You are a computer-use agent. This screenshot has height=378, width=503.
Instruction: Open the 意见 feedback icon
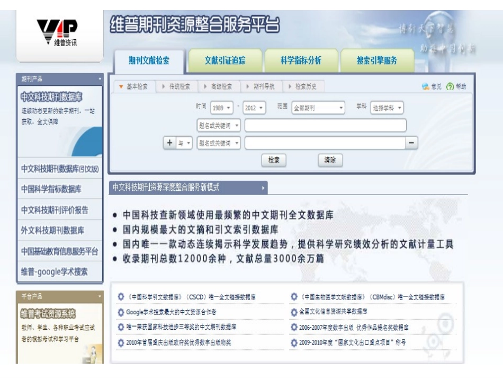(x=426, y=86)
